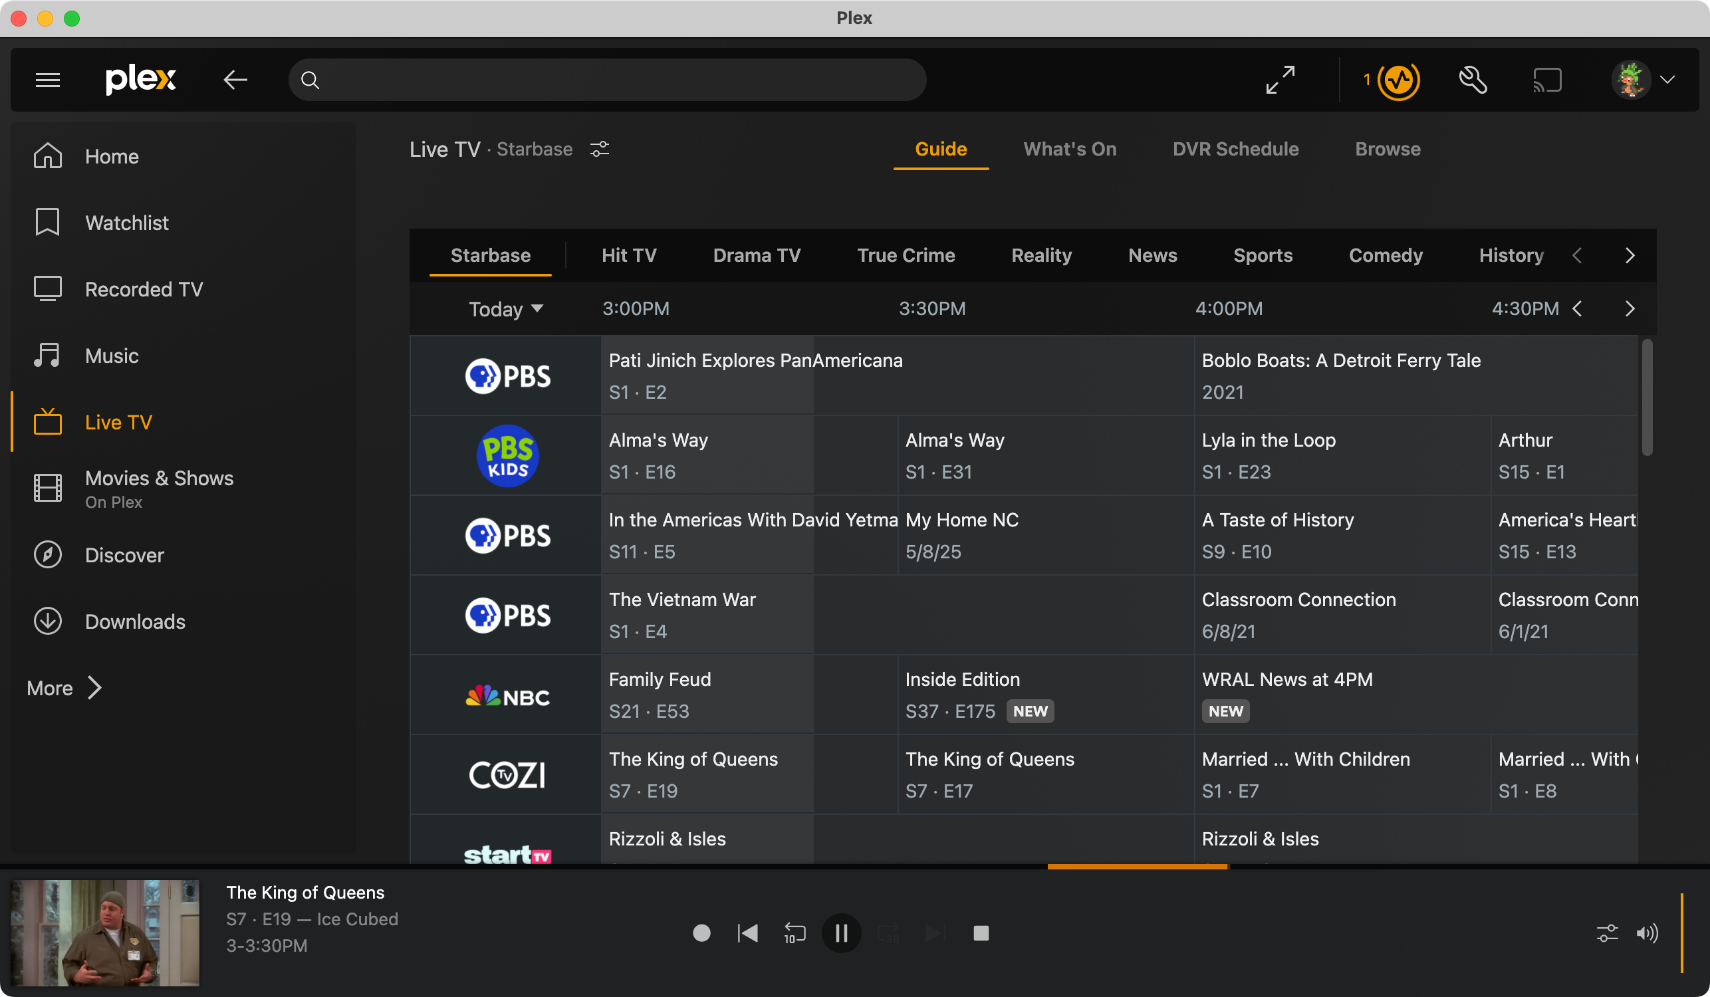Select the History category
Viewport: 1710px width, 997px height.
(x=1511, y=256)
